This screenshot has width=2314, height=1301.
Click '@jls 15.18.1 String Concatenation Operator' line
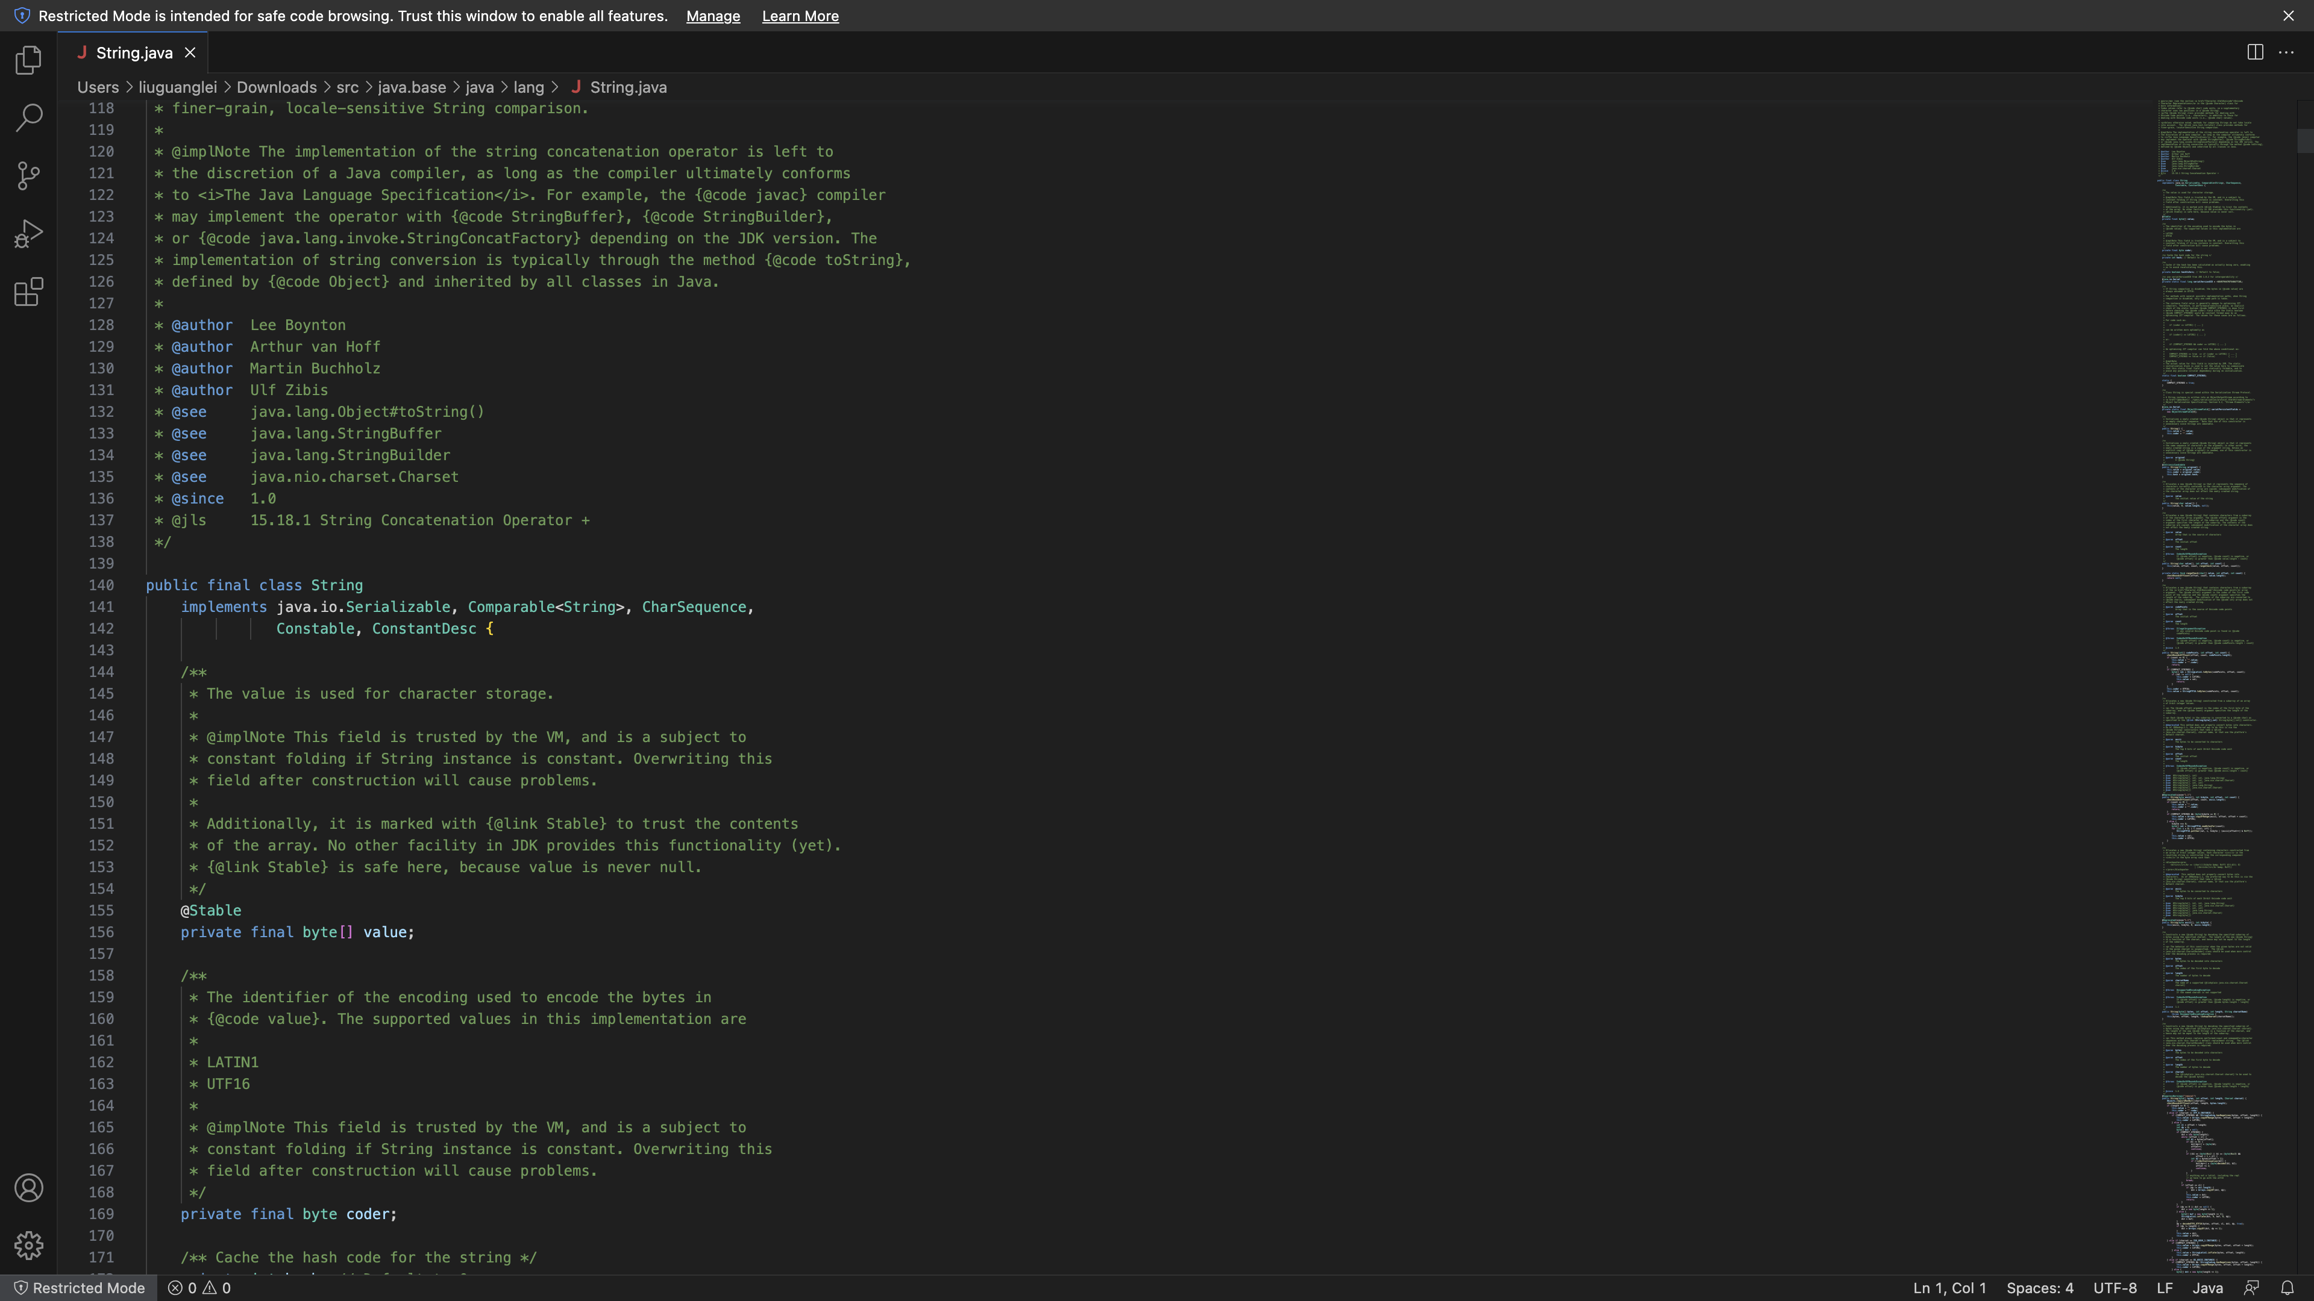(x=372, y=520)
